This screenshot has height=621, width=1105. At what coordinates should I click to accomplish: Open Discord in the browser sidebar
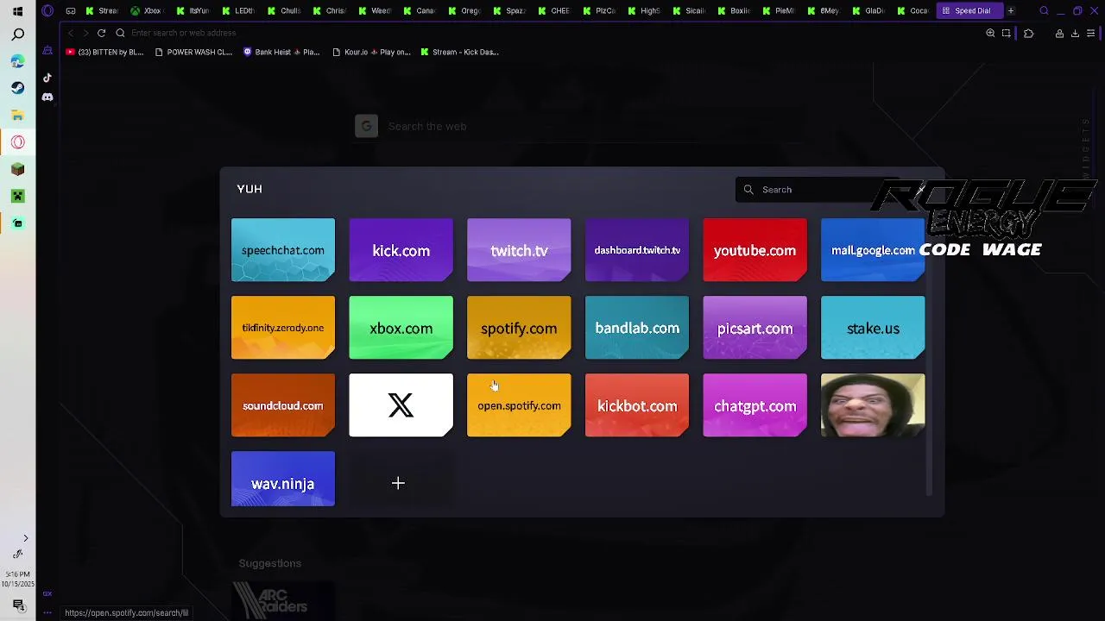click(47, 97)
